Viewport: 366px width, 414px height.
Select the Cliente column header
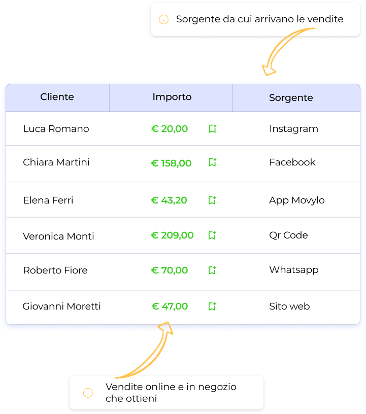(x=57, y=98)
